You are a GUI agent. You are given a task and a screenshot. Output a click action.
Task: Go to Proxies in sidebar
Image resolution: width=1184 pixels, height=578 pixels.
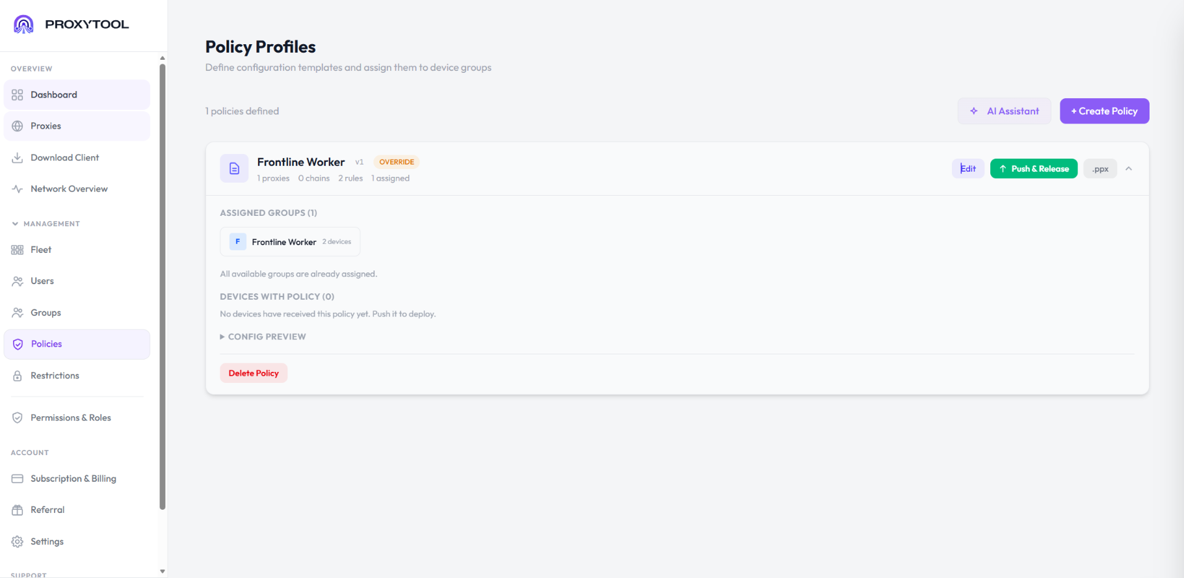(77, 126)
